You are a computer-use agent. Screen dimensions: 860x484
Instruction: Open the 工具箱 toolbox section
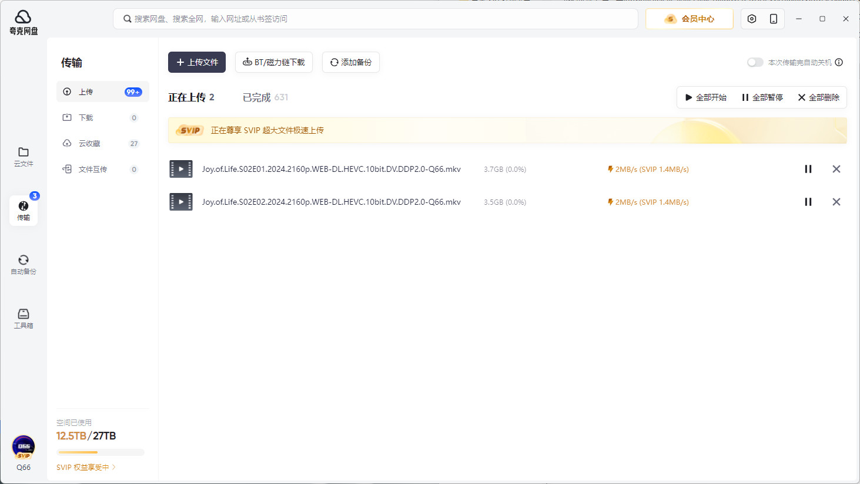pos(24,319)
